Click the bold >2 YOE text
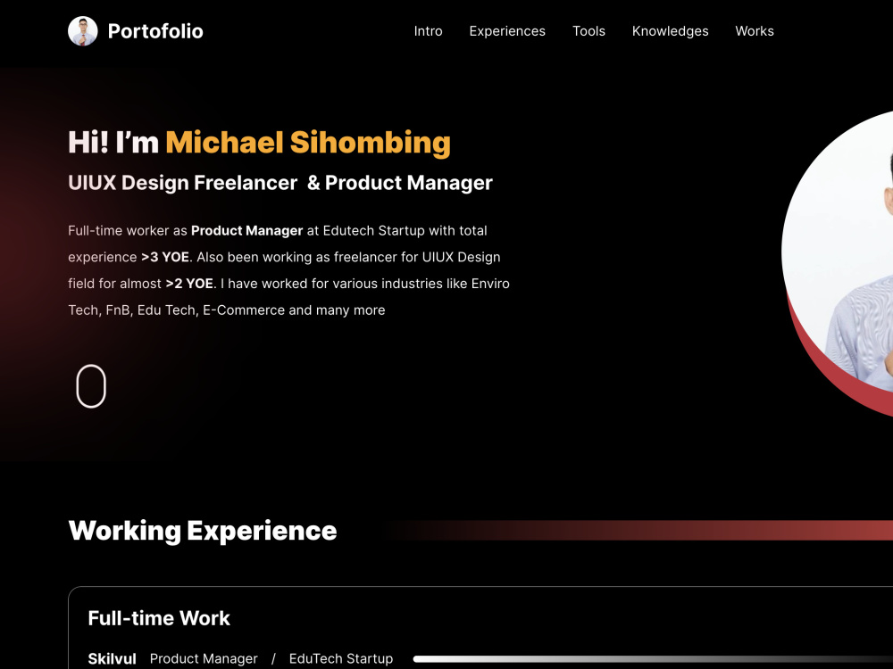 click(x=189, y=284)
